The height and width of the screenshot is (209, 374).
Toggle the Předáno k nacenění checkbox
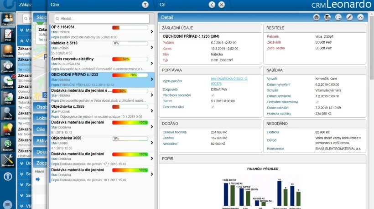(x=213, y=95)
